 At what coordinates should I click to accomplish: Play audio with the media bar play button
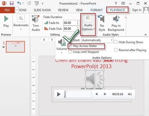59,94
